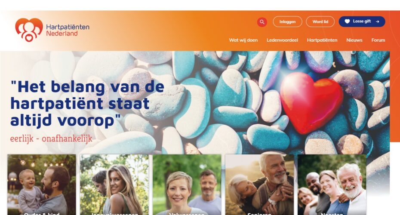Select the Volwassenen photo card
Viewport: 400px width, 215px height.
click(187, 184)
